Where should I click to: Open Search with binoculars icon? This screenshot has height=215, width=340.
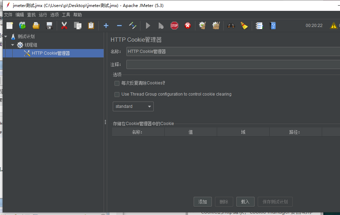pyautogui.click(x=231, y=26)
